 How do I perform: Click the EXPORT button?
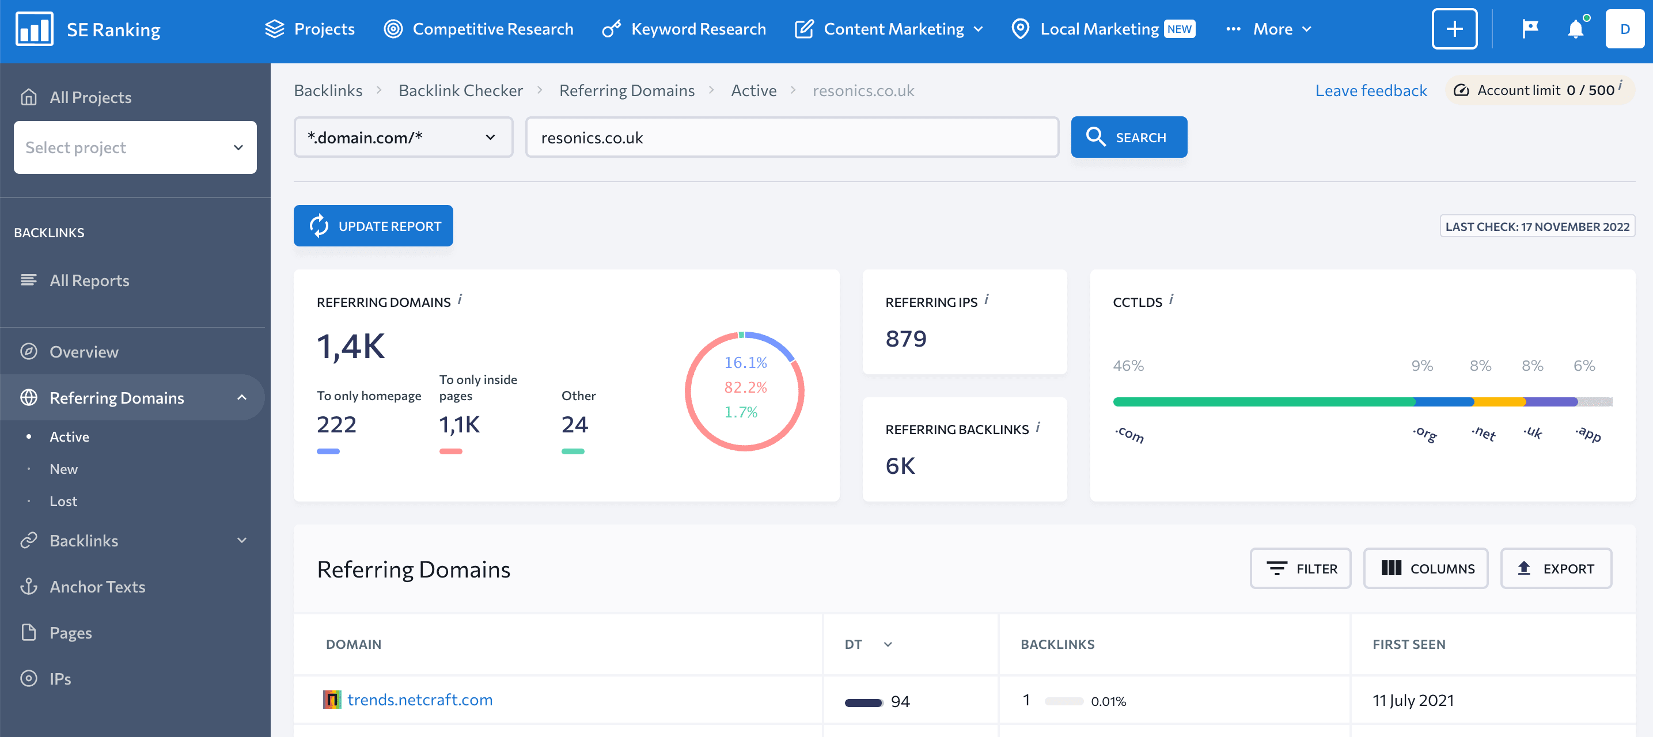pos(1556,568)
